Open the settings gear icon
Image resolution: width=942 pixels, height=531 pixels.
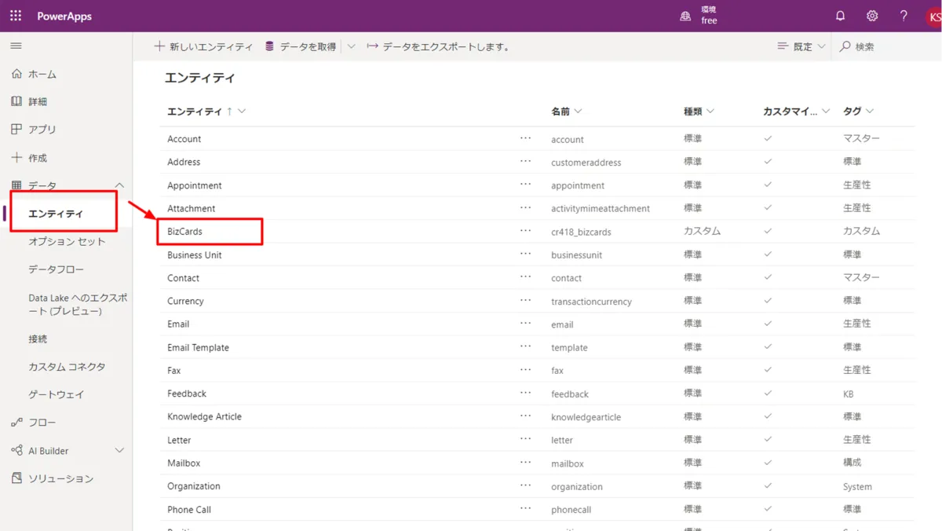click(871, 15)
